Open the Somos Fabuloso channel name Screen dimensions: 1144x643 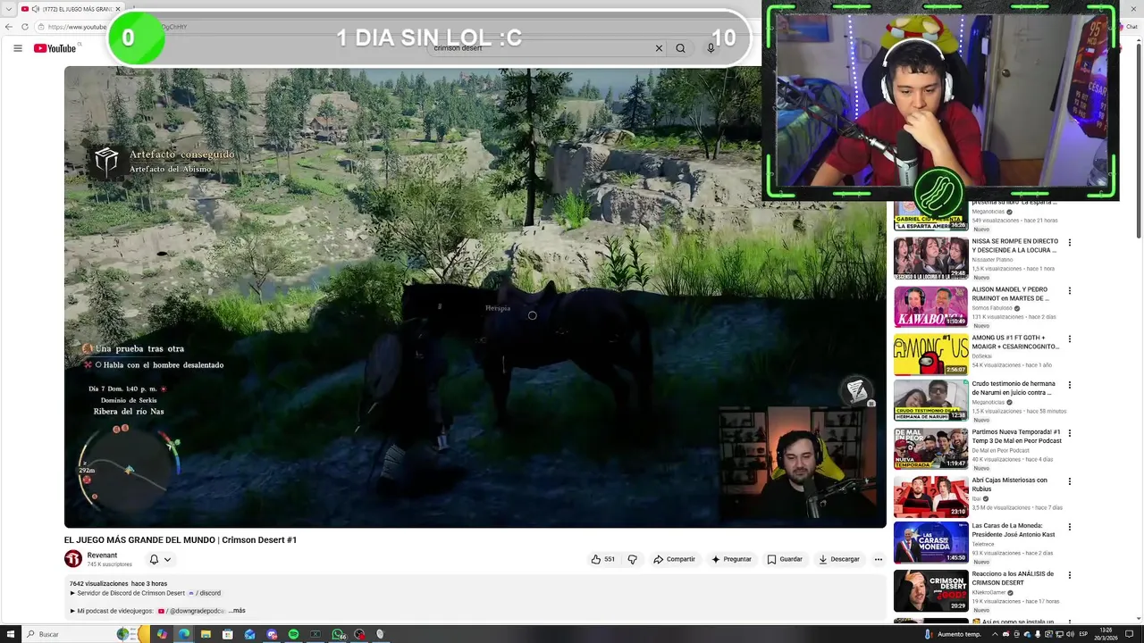[x=992, y=308]
